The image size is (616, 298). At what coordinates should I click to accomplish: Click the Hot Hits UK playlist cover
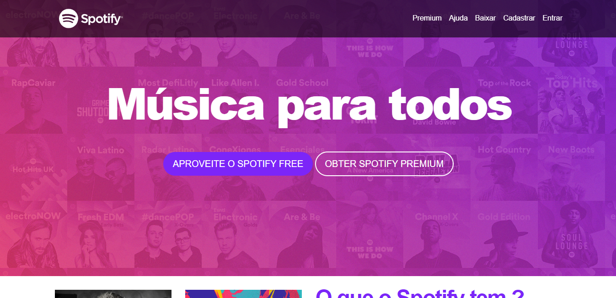point(33,167)
